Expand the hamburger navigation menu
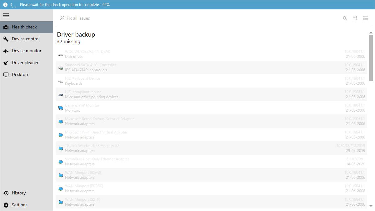Viewport: 375px width, 211px height. [6, 15]
